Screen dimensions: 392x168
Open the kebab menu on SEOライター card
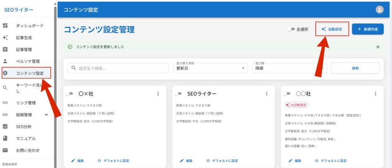(267, 94)
